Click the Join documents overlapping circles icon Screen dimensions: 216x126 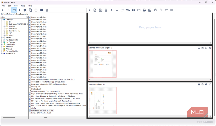[122, 10]
